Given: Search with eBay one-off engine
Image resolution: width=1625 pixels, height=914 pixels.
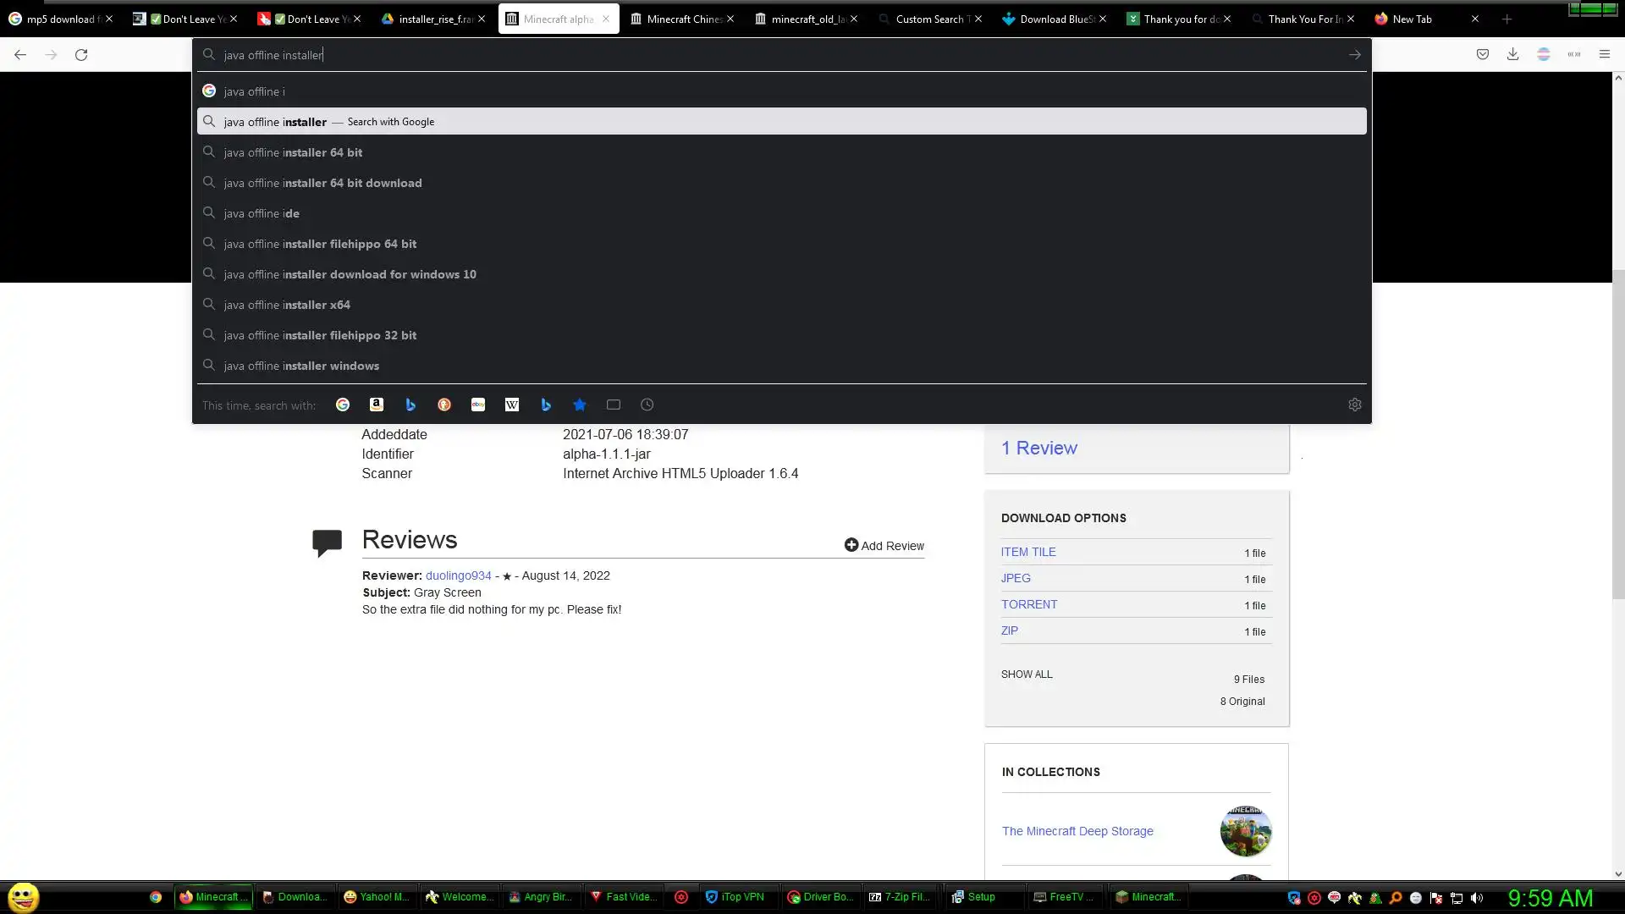Looking at the screenshot, I should (x=478, y=405).
